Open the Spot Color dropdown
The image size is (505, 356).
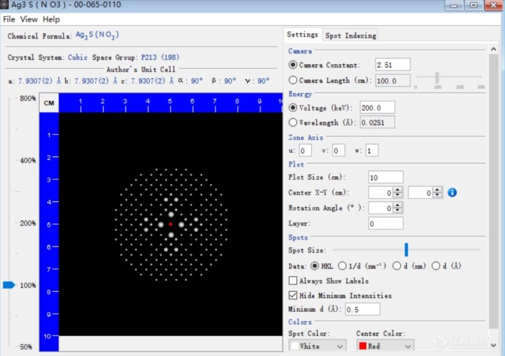318,346
